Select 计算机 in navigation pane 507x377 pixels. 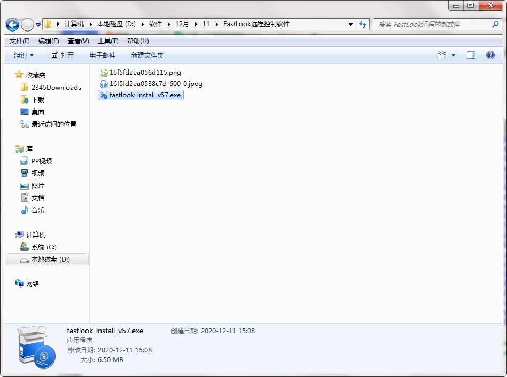30,235
